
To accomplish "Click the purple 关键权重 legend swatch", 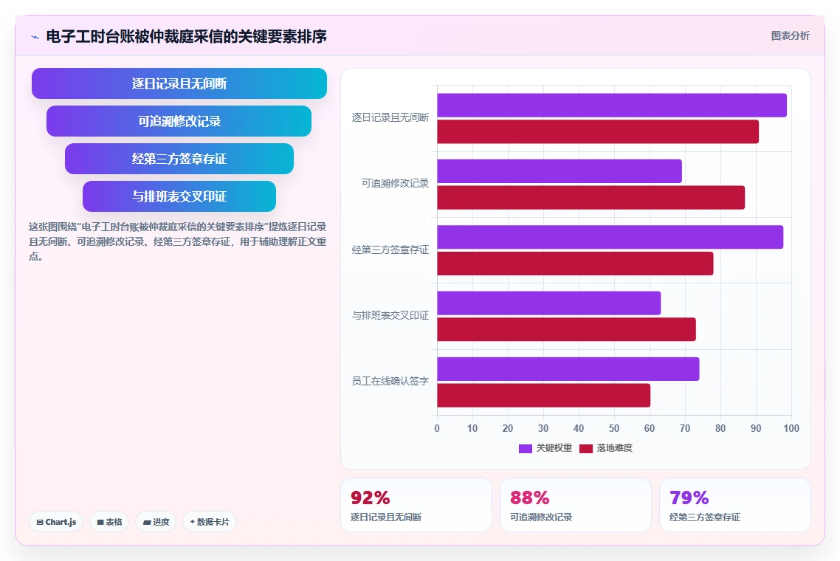I will [x=525, y=449].
